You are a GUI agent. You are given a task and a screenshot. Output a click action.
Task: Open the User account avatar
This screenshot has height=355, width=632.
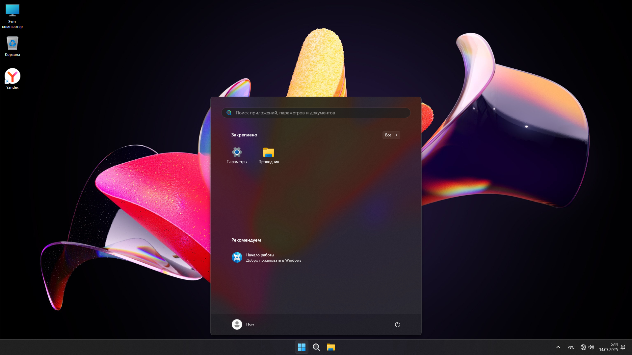coord(237,324)
